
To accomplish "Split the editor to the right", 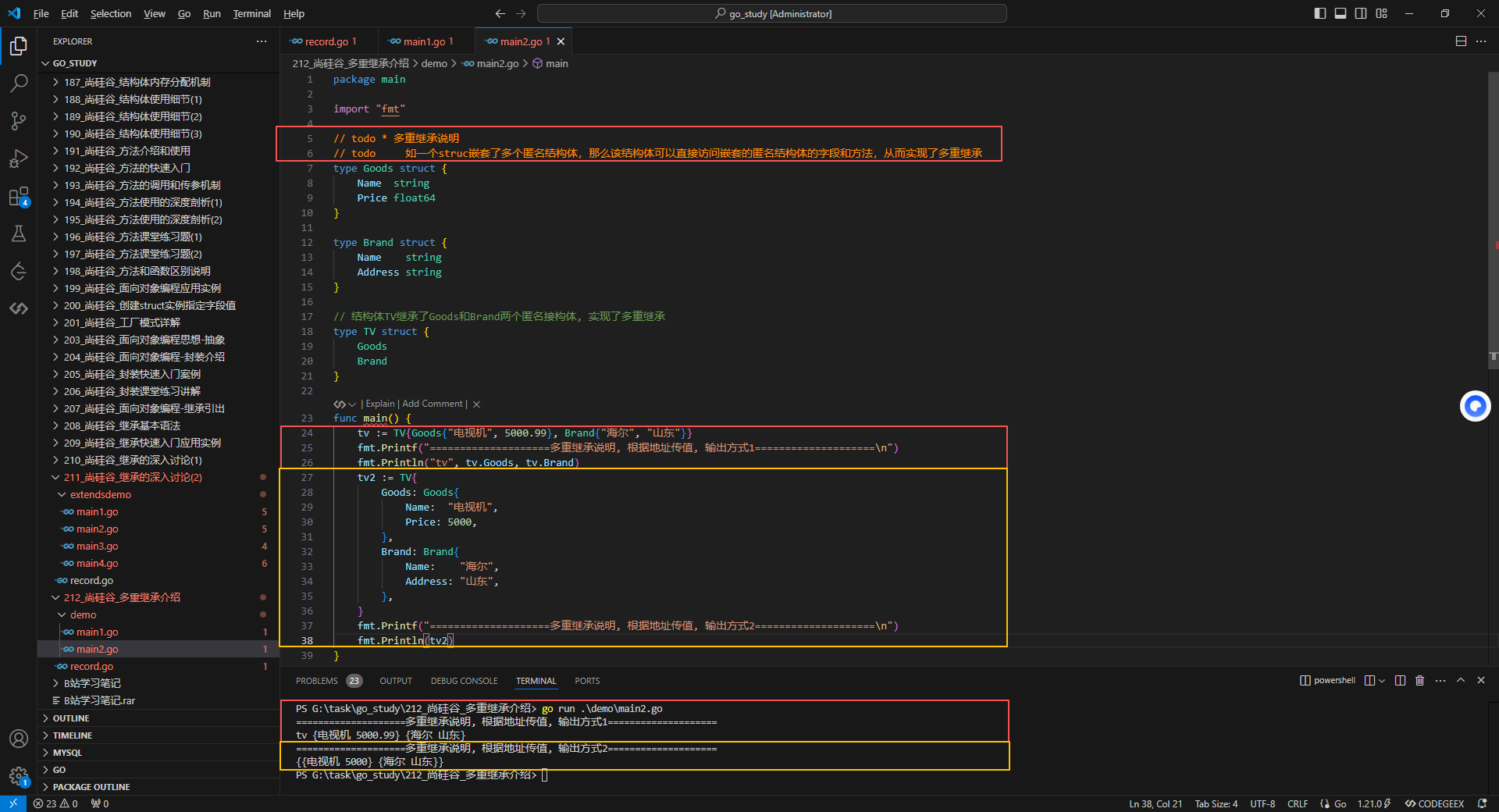I will click(x=1461, y=41).
